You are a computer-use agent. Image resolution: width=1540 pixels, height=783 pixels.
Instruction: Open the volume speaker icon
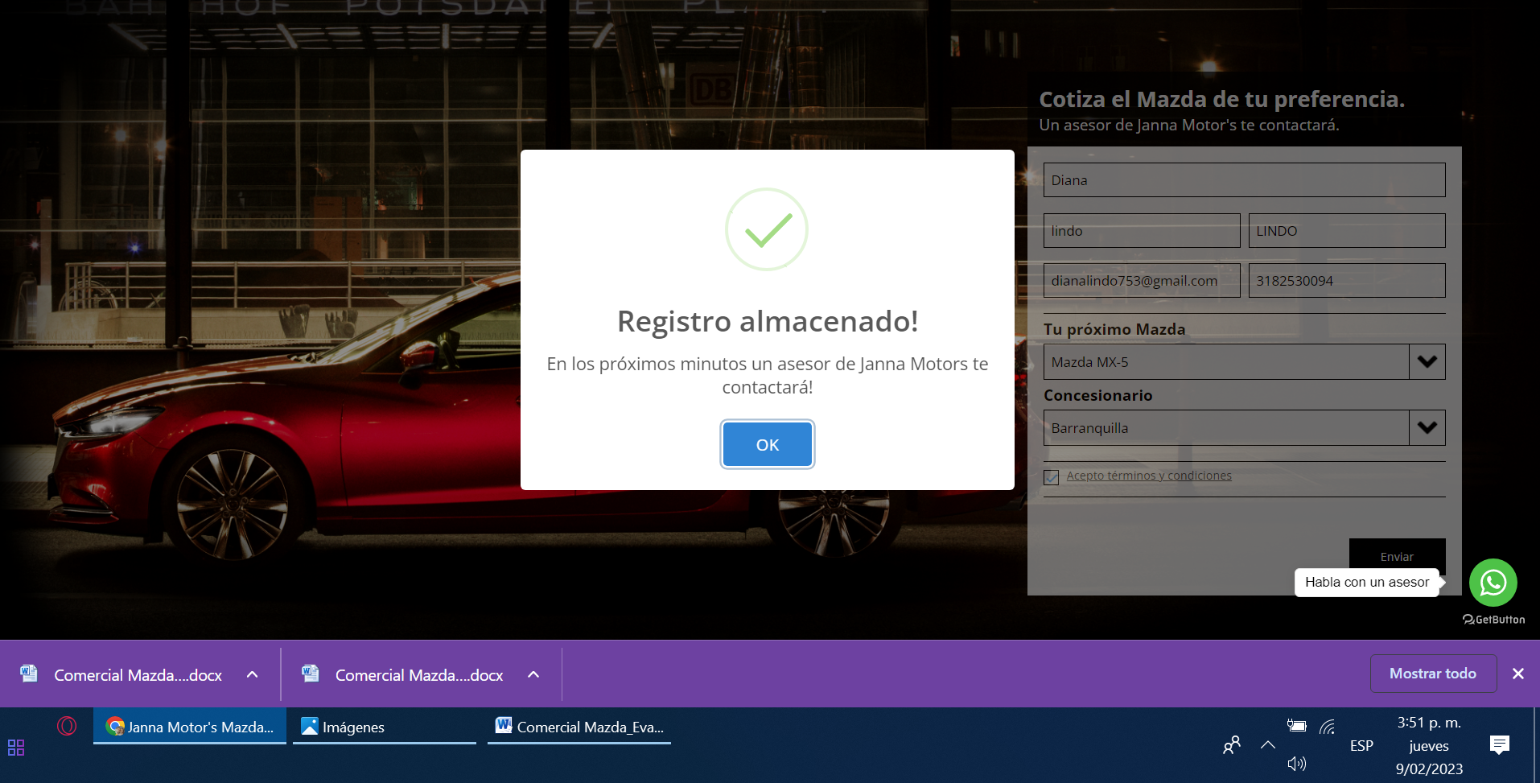click(1296, 764)
